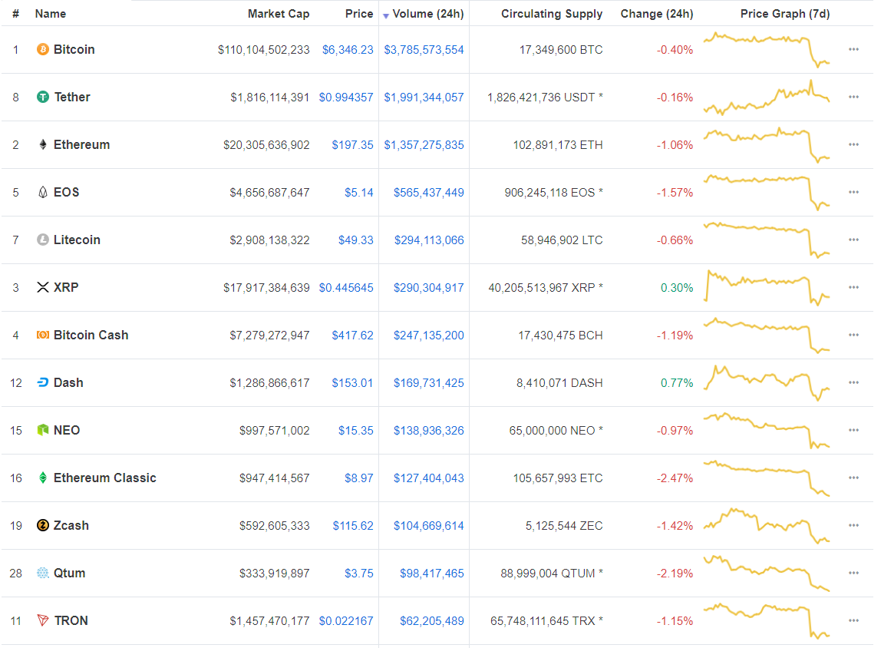881x648 pixels.
Task: Click NEO market cap $997,571,002
Action: pyautogui.click(x=275, y=431)
